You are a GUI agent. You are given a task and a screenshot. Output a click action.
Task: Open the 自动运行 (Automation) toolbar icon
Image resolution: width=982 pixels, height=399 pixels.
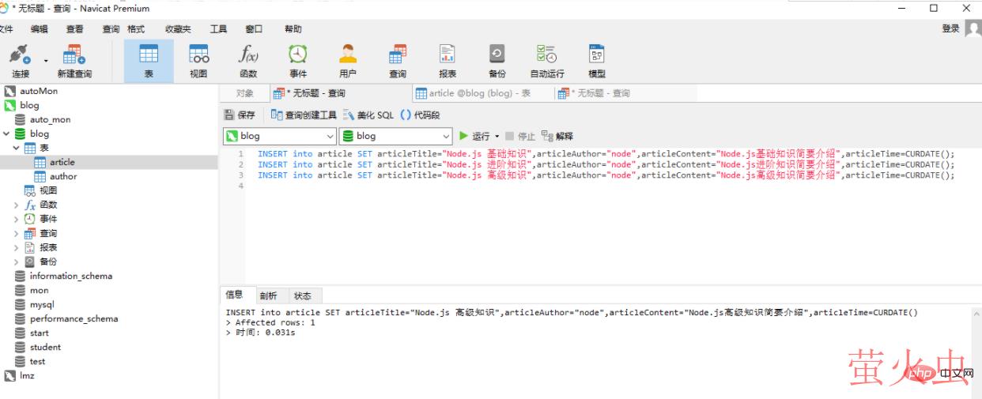pos(547,61)
